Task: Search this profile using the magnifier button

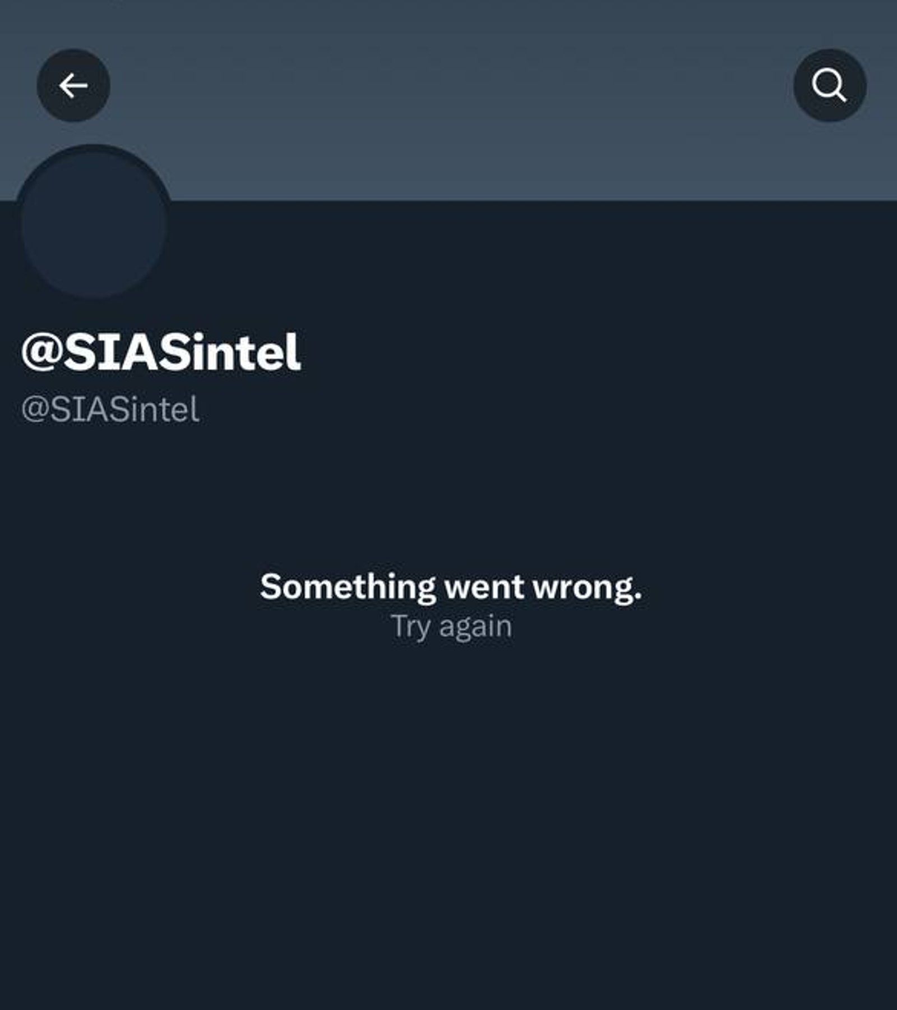Action: coord(830,85)
